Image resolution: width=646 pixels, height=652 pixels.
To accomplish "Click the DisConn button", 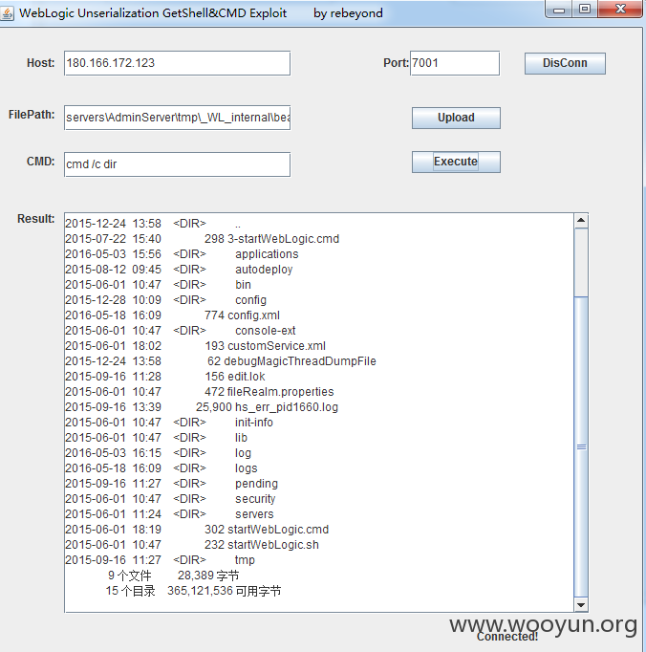I will coord(565,63).
